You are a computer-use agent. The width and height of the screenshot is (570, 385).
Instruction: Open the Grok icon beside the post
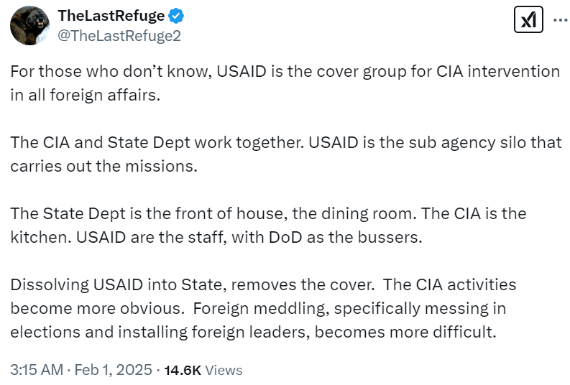529,22
